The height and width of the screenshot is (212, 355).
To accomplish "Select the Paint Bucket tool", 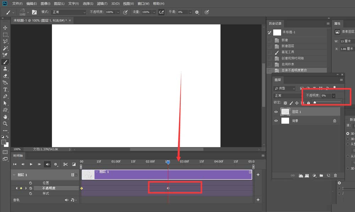I will (5, 83).
